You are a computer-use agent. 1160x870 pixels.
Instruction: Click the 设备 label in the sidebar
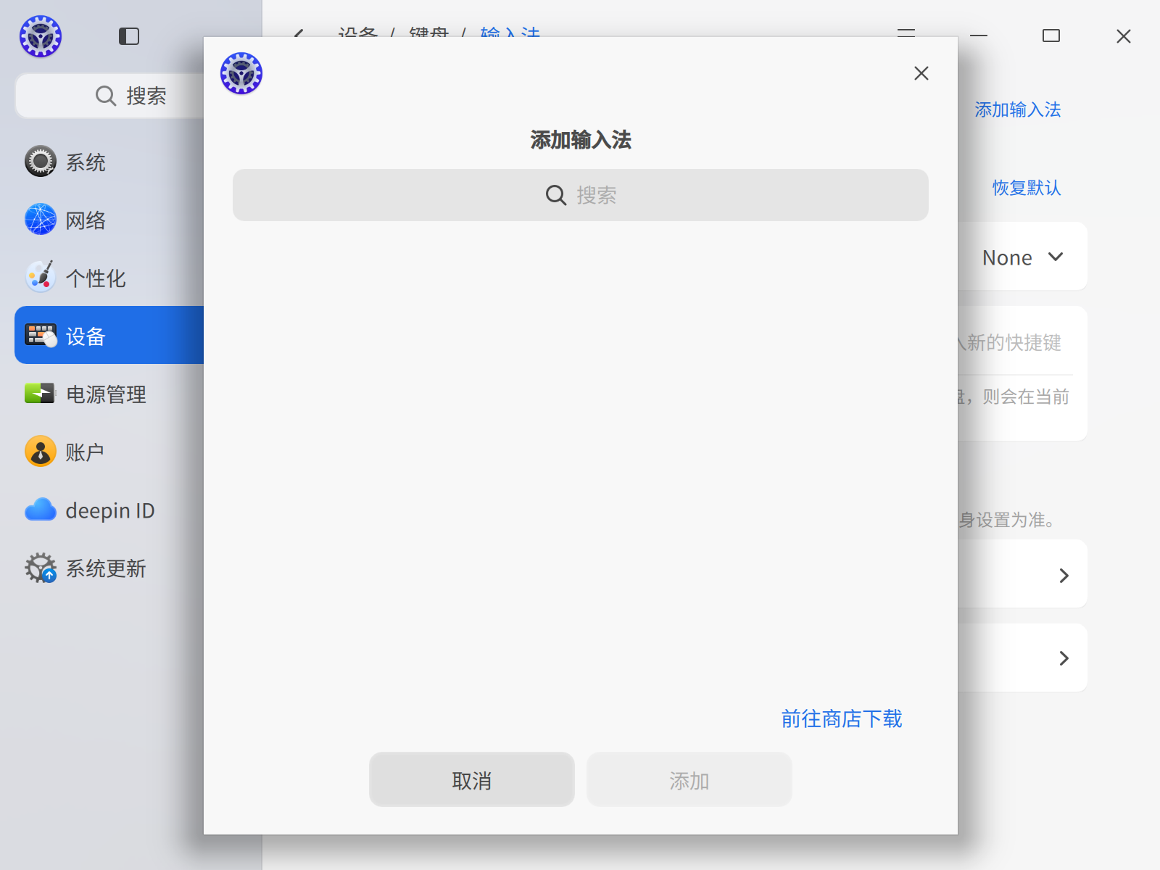[86, 336]
